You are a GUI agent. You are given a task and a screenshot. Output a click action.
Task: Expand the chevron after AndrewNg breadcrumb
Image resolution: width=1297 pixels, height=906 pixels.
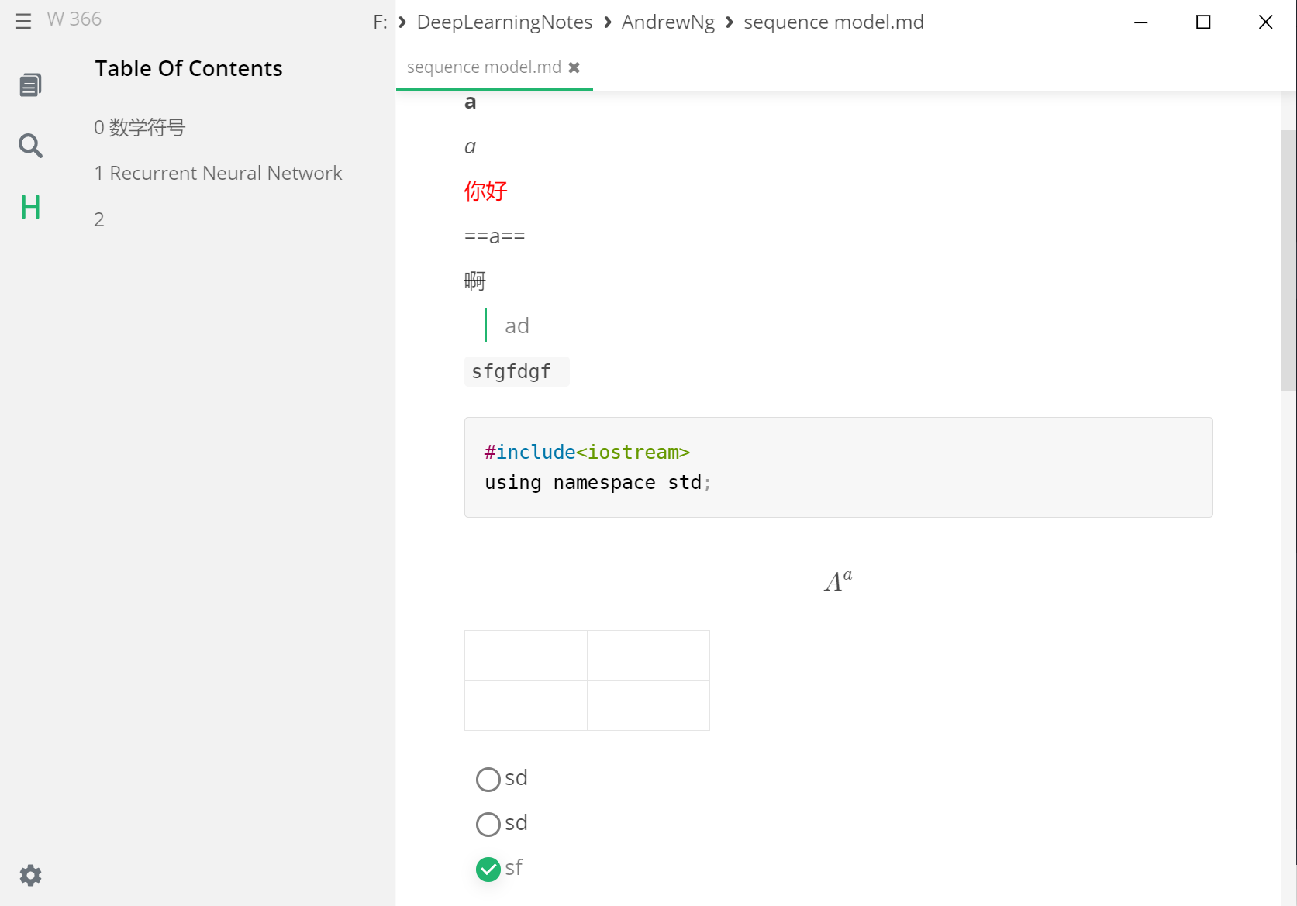730,22
